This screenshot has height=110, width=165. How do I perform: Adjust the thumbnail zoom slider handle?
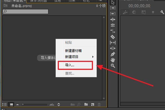[23, 105]
